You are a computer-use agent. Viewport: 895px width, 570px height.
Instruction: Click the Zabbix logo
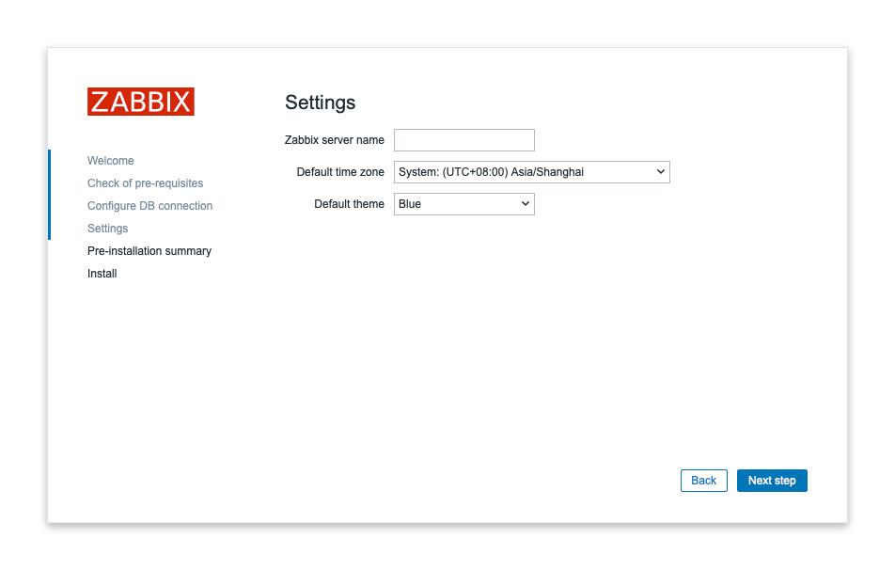(x=140, y=102)
